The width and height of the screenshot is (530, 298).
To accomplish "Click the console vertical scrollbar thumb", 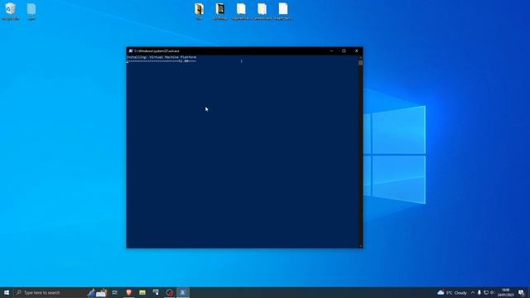I will (361, 63).
